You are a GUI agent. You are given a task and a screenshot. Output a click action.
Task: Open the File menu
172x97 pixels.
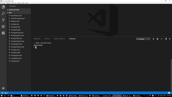pyautogui.click(x=1, y=3)
